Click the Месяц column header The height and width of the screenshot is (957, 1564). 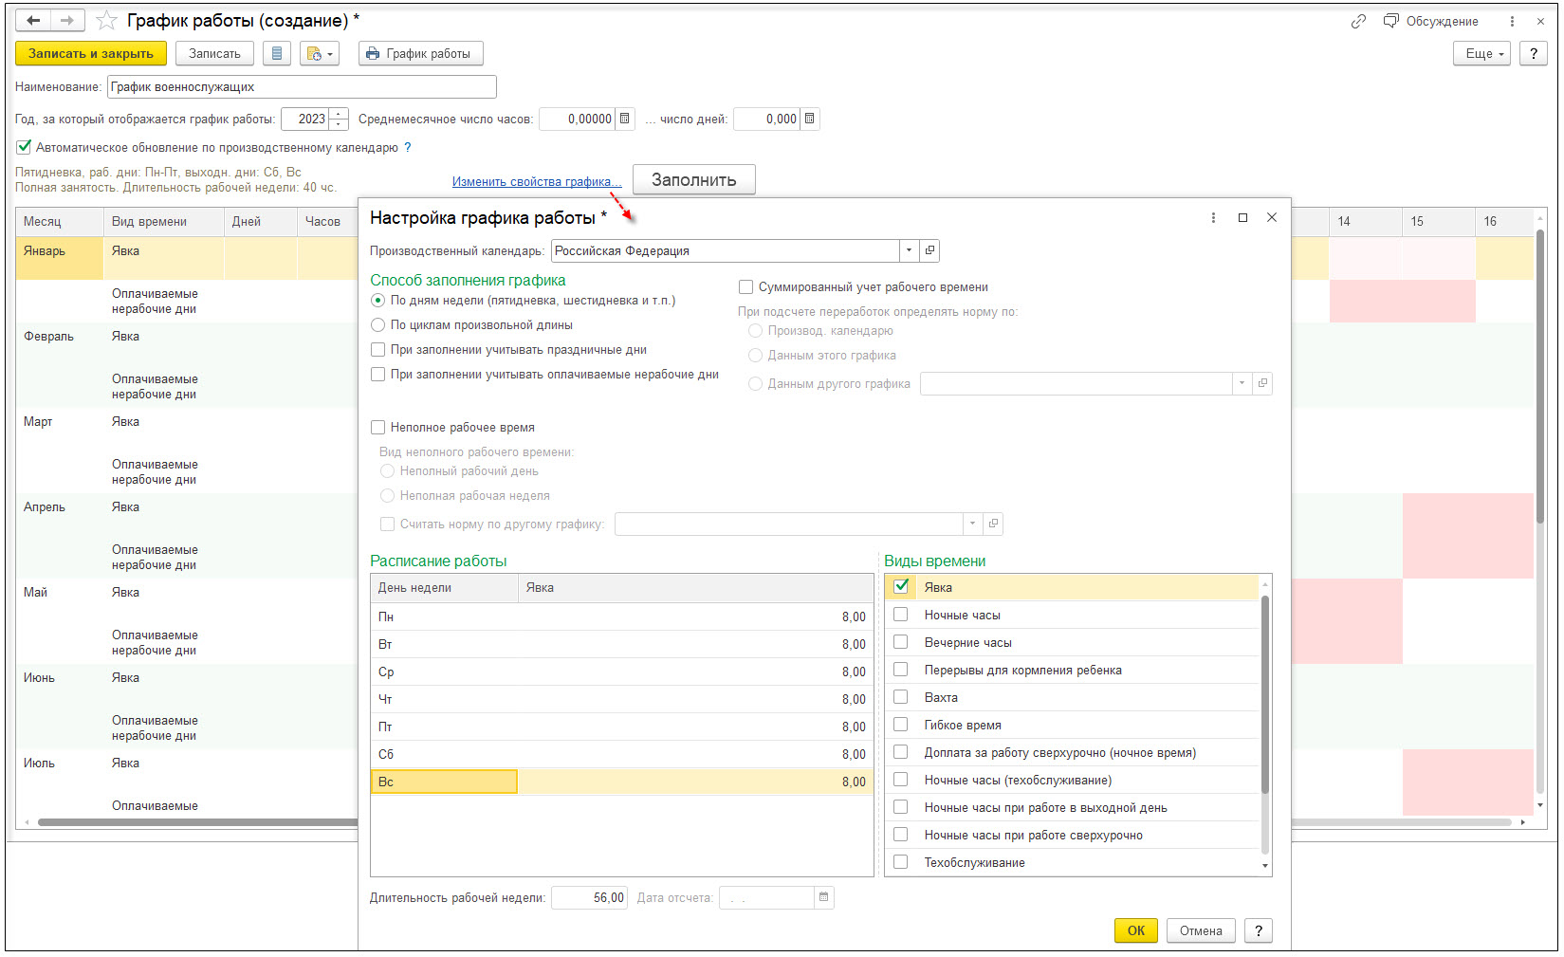point(59,222)
